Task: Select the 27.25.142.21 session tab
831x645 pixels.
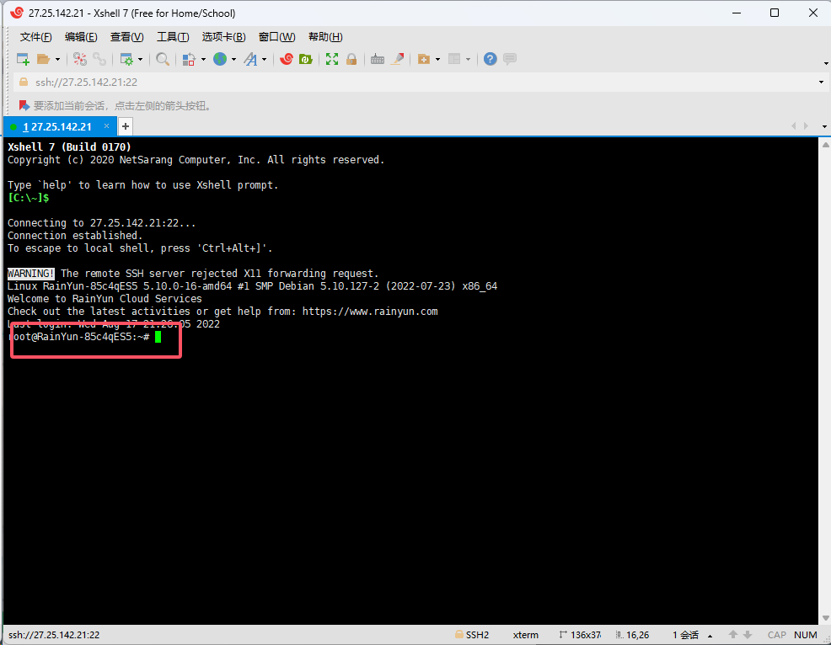Action: pyautogui.click(x=59, y=125)
